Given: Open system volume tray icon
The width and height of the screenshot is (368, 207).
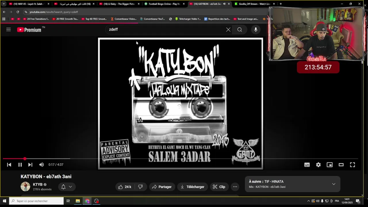Looking at the screenshot, I should (x=318, y=201).
